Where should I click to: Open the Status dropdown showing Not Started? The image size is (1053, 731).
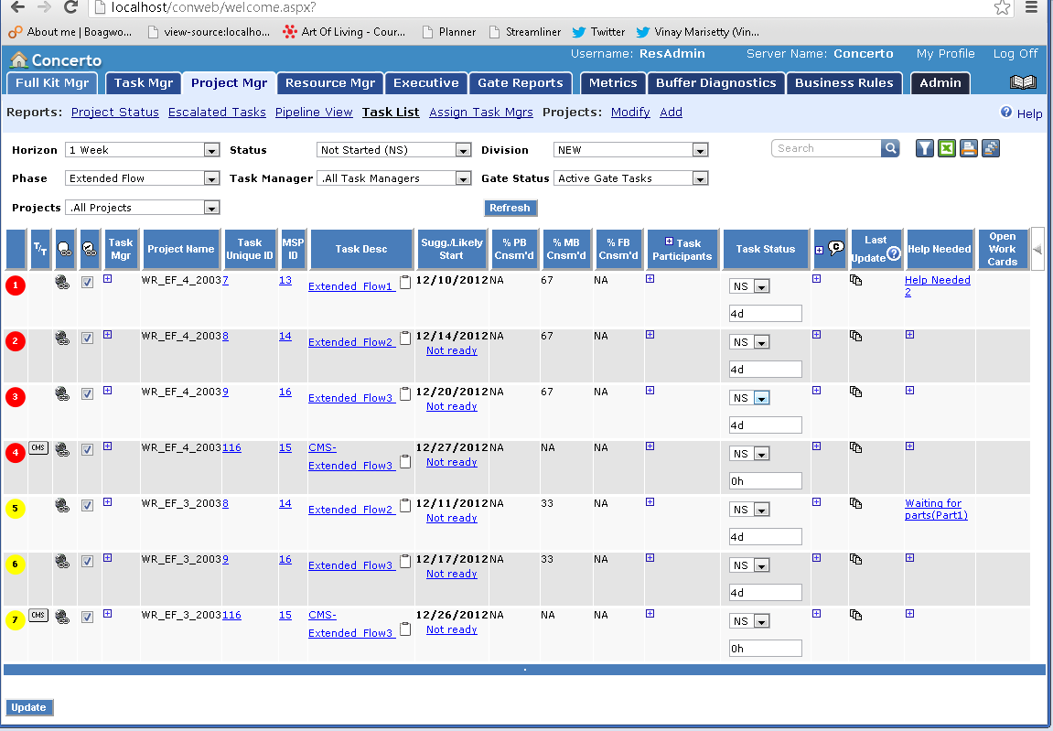[394, 150]
